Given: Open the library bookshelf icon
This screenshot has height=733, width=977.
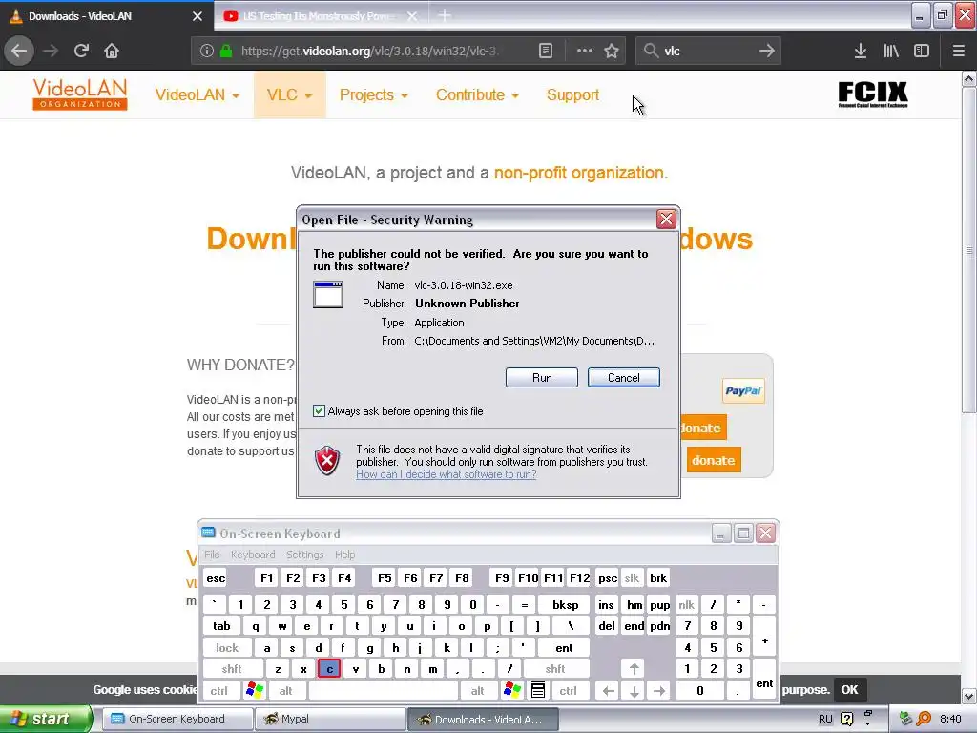Looking at the screenshot, I should coord(891,51).
